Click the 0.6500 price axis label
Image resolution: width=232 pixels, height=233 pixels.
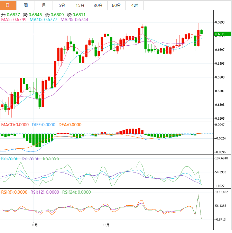[220, 77]
